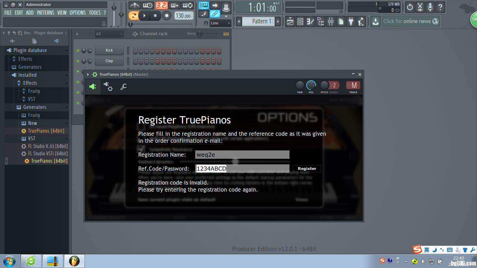Click the browser current project files icon
Image resolution: width=477 pixels, height=268 pixels.
click(x=34, y=41)
